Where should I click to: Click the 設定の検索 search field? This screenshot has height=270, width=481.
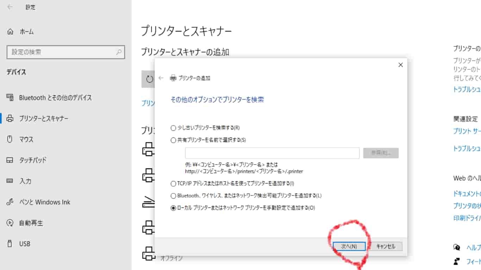click(x=66, y=52)
